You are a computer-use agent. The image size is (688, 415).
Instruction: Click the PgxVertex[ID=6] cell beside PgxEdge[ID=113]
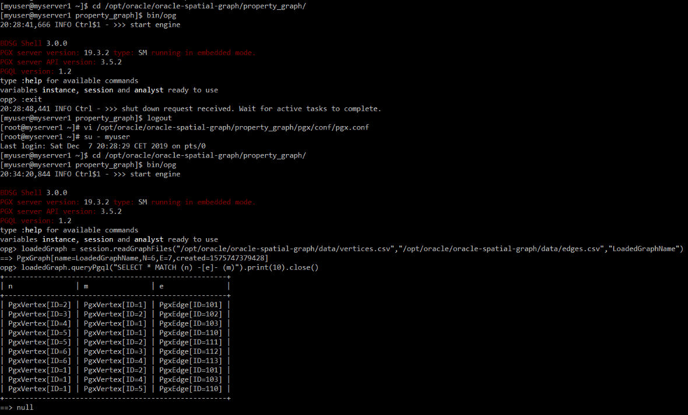pyautogui.click(x=40, y=361)
